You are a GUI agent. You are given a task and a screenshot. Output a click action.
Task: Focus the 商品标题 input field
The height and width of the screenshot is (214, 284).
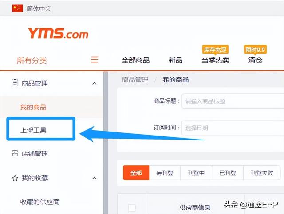click(233, 101)
